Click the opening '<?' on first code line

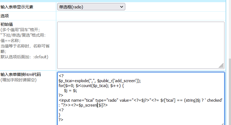pos(61,76)
